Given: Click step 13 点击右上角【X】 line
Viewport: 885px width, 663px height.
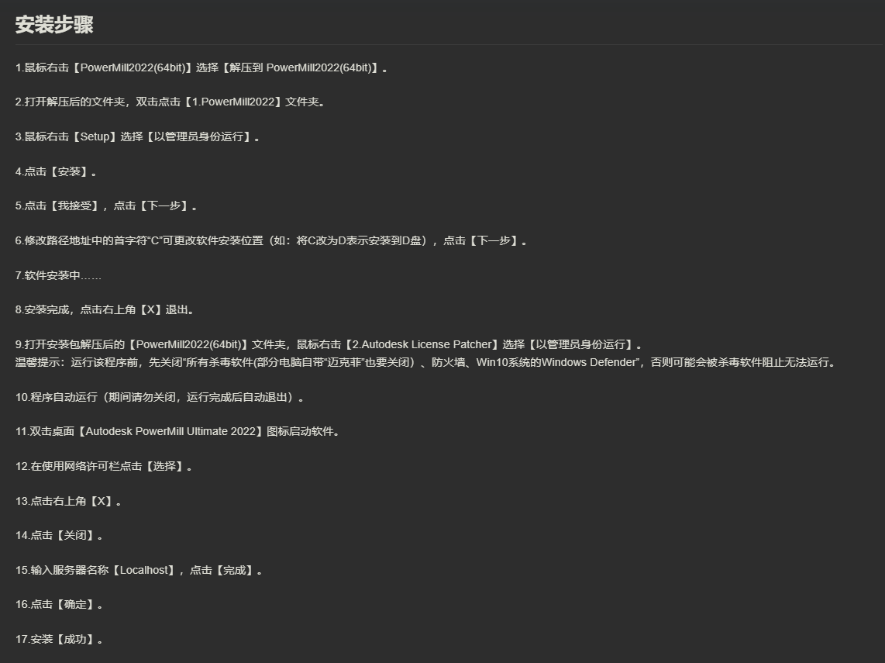Looking at the screenshot, I should pos(68,502).
